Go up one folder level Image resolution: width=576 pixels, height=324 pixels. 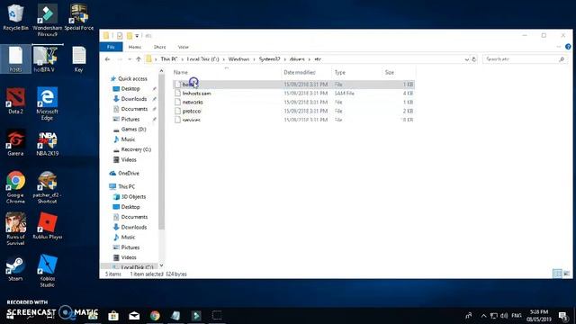pos(139,59)
